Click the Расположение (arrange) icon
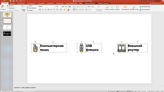This screenshot has height=92, width=164. coord(125,7)
